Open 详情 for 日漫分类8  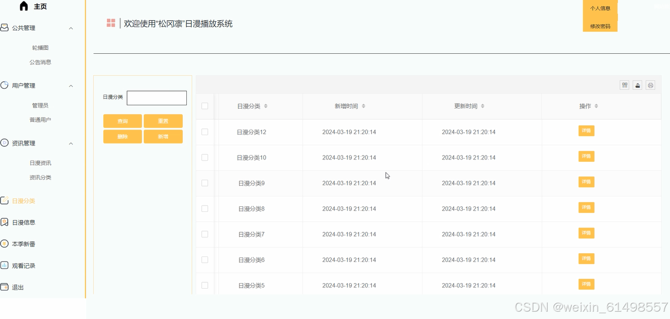point(586,208)
